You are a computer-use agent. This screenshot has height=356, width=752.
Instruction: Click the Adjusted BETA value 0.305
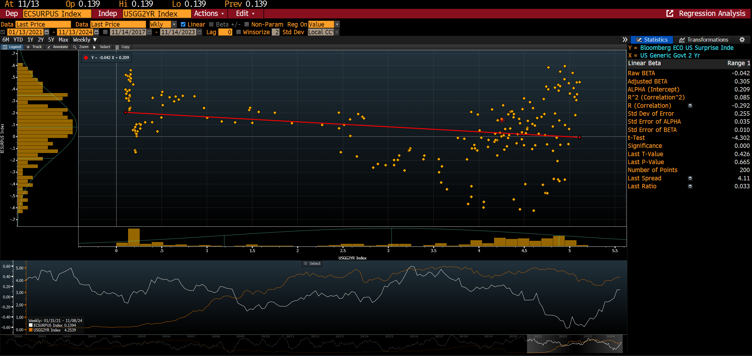pyautogui.click(x=742, y=81)
